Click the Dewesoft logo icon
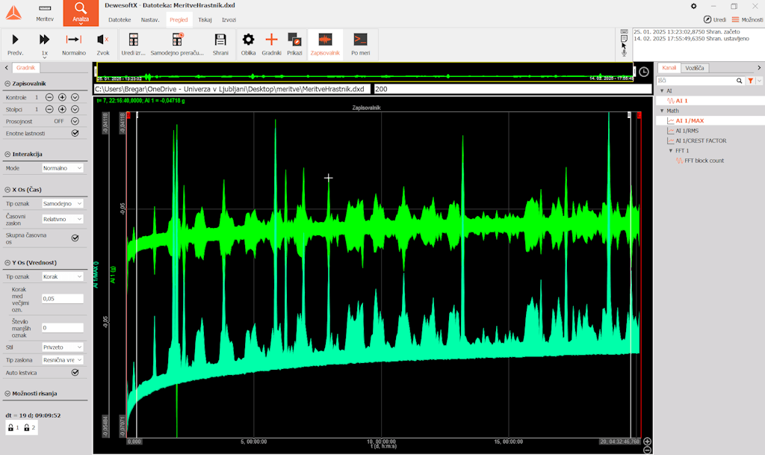765x455 pixels. 13,13
